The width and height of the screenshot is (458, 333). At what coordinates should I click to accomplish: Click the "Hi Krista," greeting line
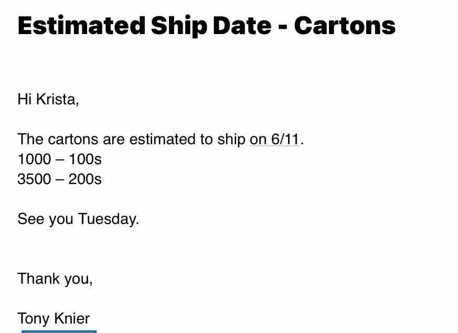(48, 99)
